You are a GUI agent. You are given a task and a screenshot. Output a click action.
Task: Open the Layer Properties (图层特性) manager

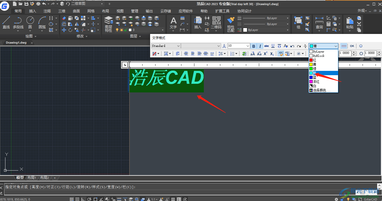[x=109, y=24]
